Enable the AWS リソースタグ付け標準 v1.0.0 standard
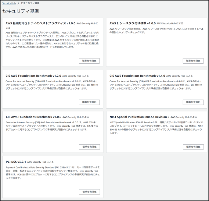209x201 pixels. [x=193, y=61]
